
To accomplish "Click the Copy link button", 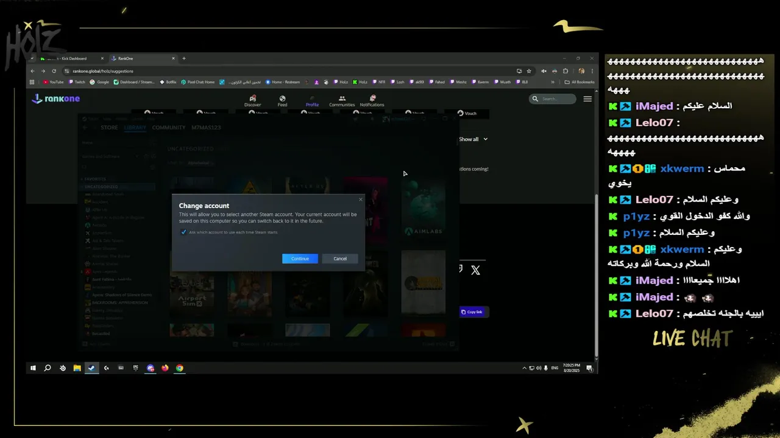I will [x=472, y=312].
